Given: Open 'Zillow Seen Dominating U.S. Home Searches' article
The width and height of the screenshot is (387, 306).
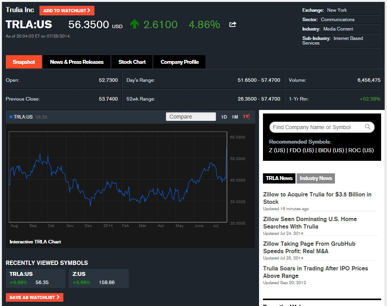Looking at the screenshot, I should (x=310, y=223).
